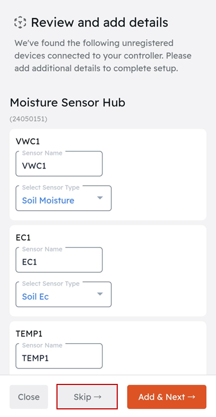Select the TEMP1 Sensor Name field
Image resolution: width=216 pixels, height=417 pixels.
pos(59,356)
